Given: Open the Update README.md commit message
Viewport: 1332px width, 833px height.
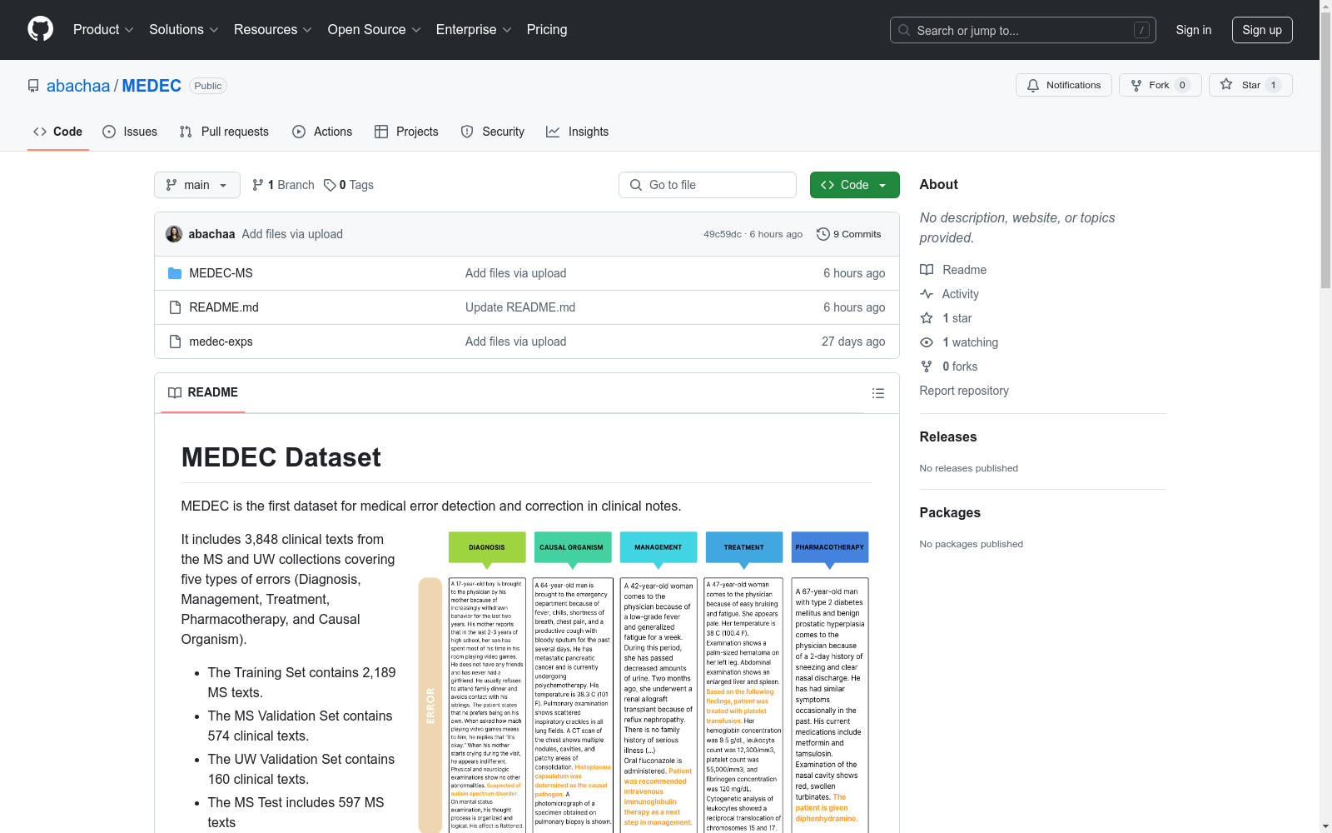Looking at the screenshot, I should [x=520, y=307].
